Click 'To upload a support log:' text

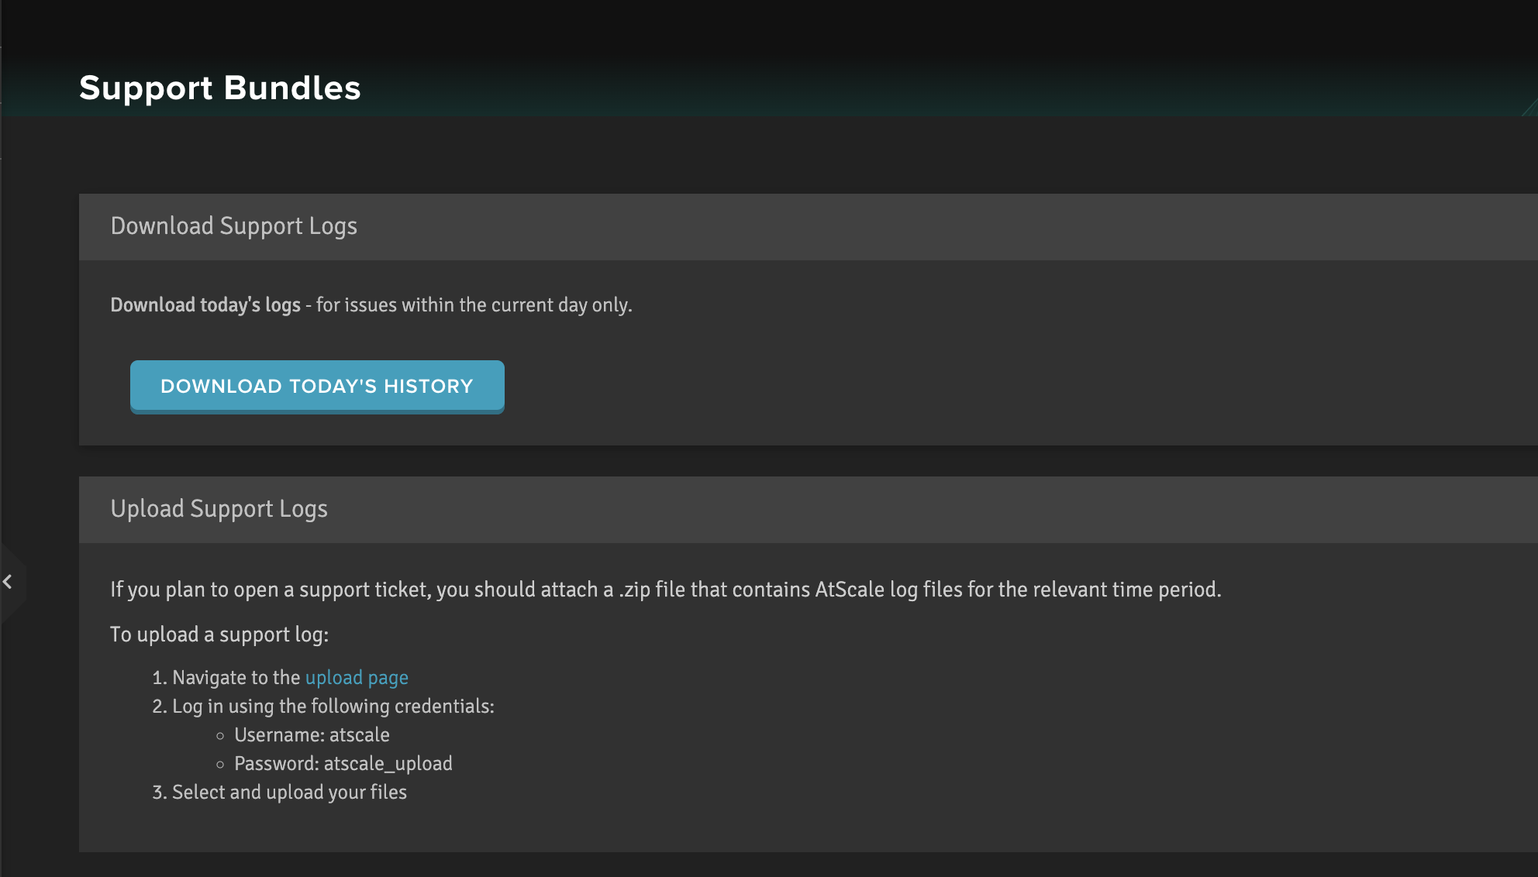point(219,635)
